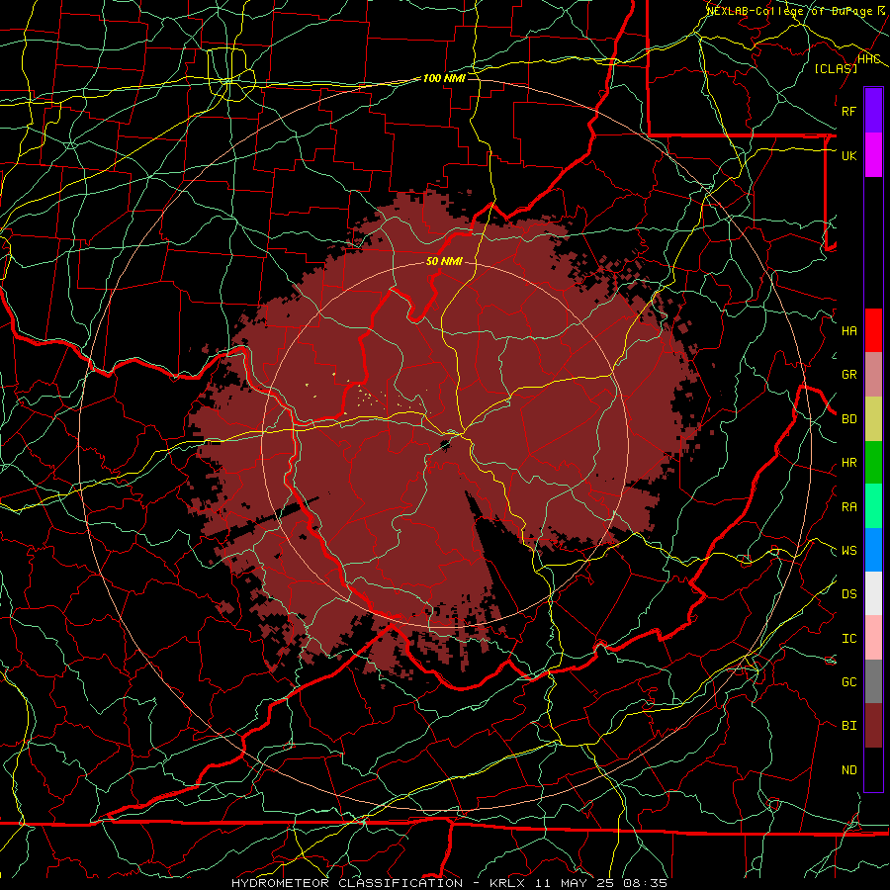The width and height of the screenshot is (890, 890).
Task: Select the GC gray legend swatch
Action: pyautogui.click(x=873, y=681)
